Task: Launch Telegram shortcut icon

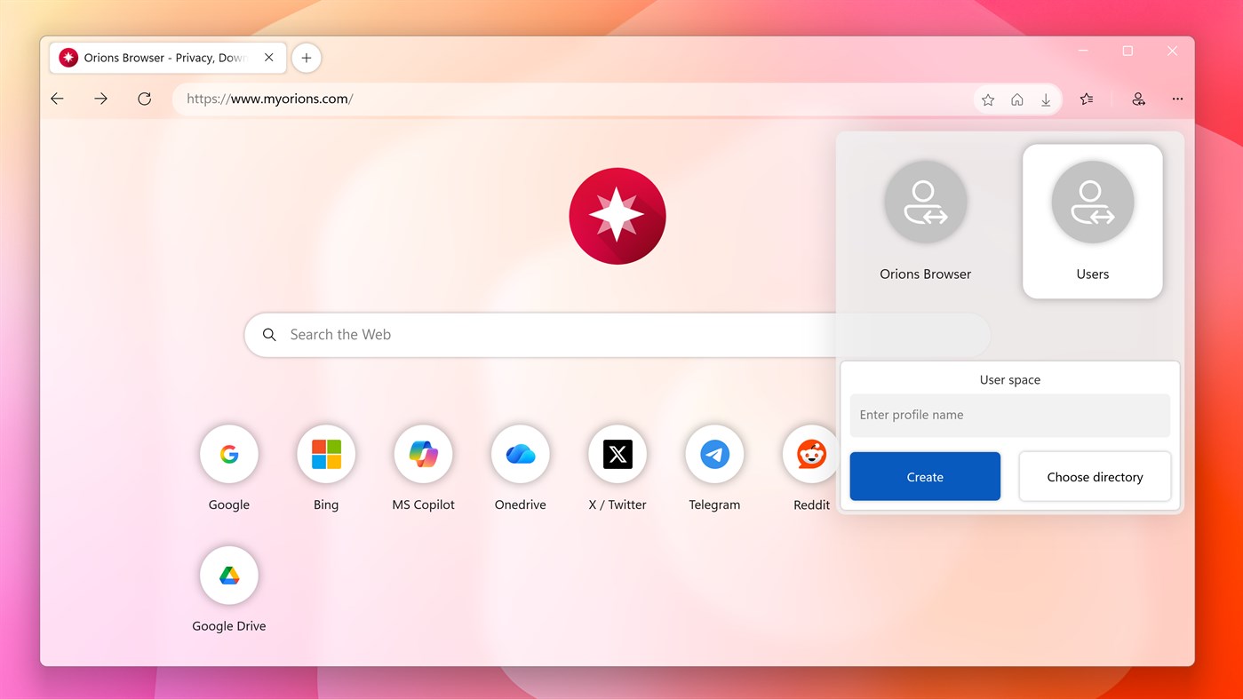Action: pos(714,454)
